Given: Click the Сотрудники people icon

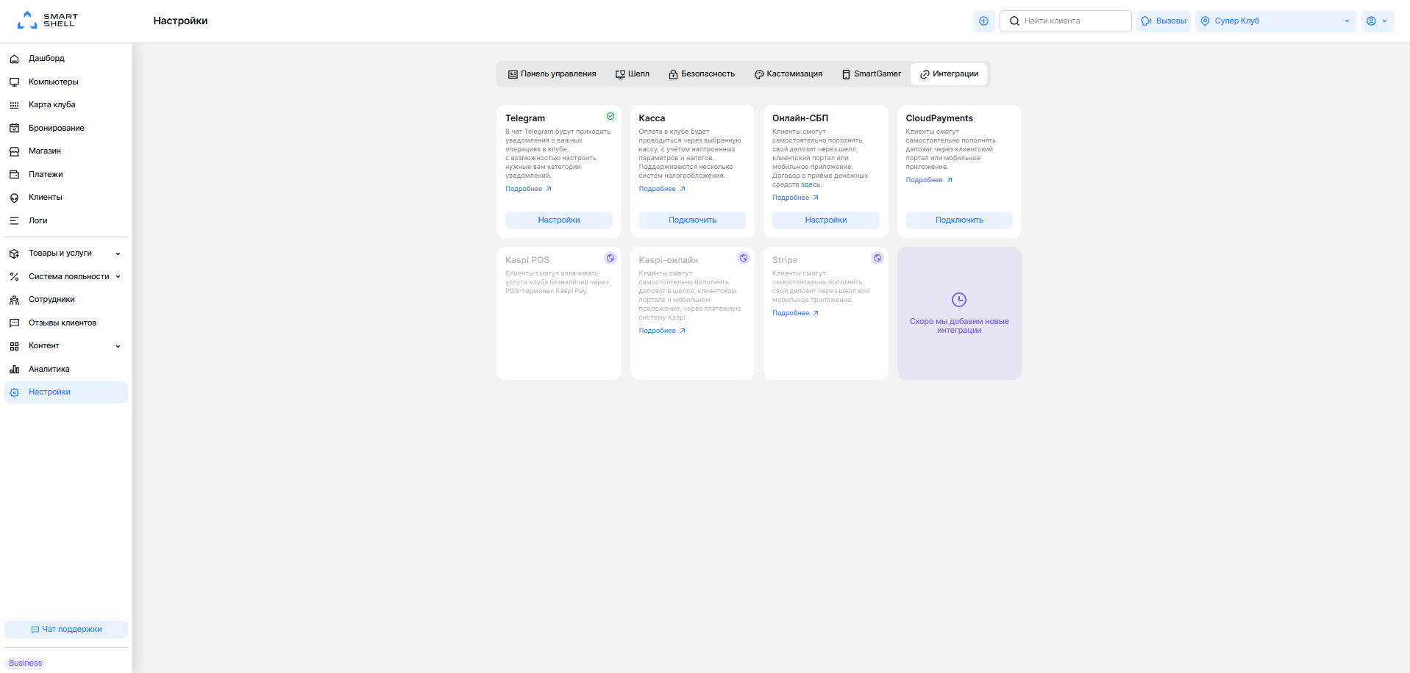Looking at the screenshot, I should pos(14,300).
